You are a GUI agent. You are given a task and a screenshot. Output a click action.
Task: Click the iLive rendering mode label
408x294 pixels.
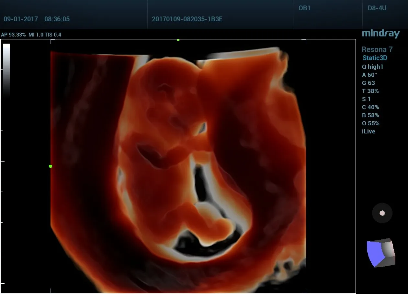[x=368, y=131]
